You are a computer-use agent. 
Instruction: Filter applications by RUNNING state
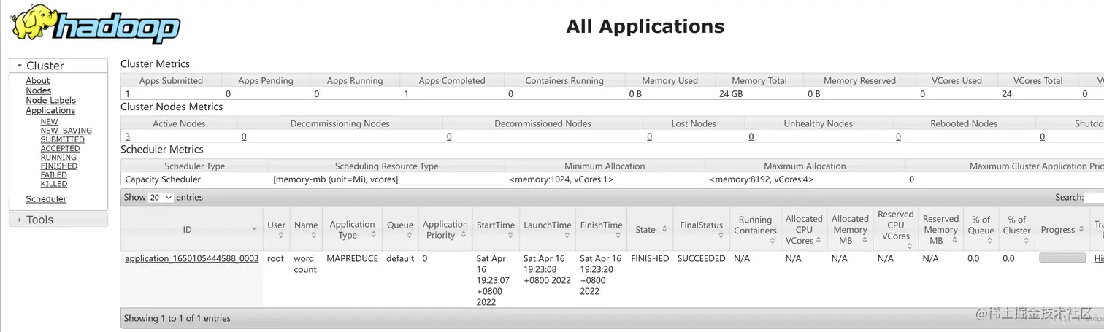click(x=58, y=157)
